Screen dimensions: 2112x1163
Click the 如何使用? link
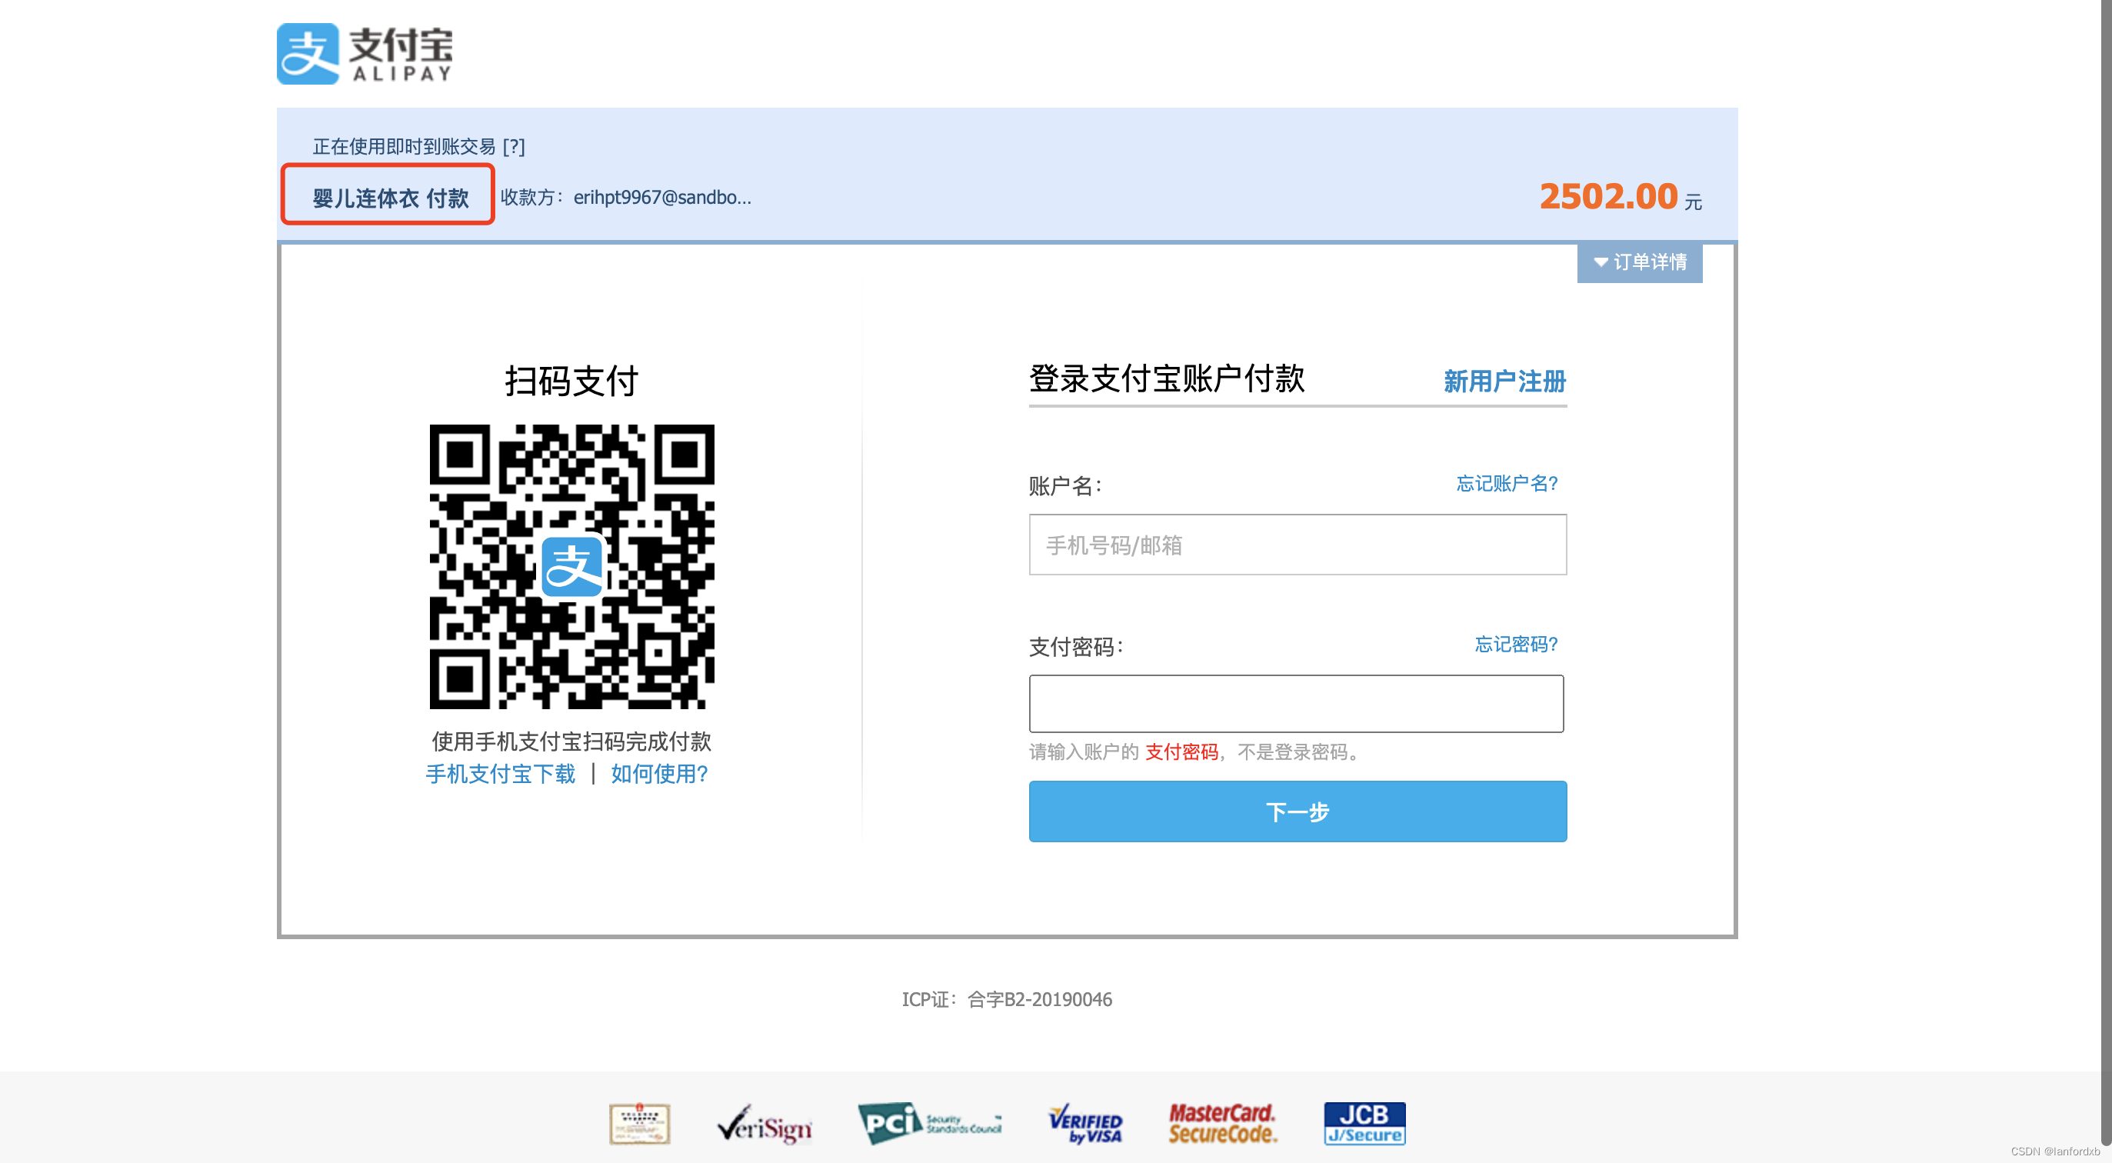pyautogui.click(x=659, y=775)
